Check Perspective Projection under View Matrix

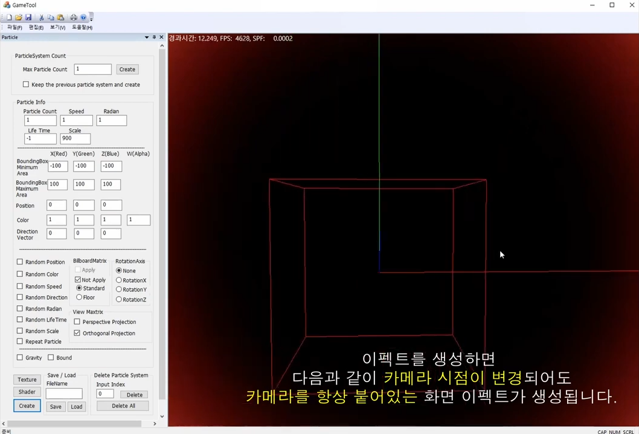pos(77,322)
